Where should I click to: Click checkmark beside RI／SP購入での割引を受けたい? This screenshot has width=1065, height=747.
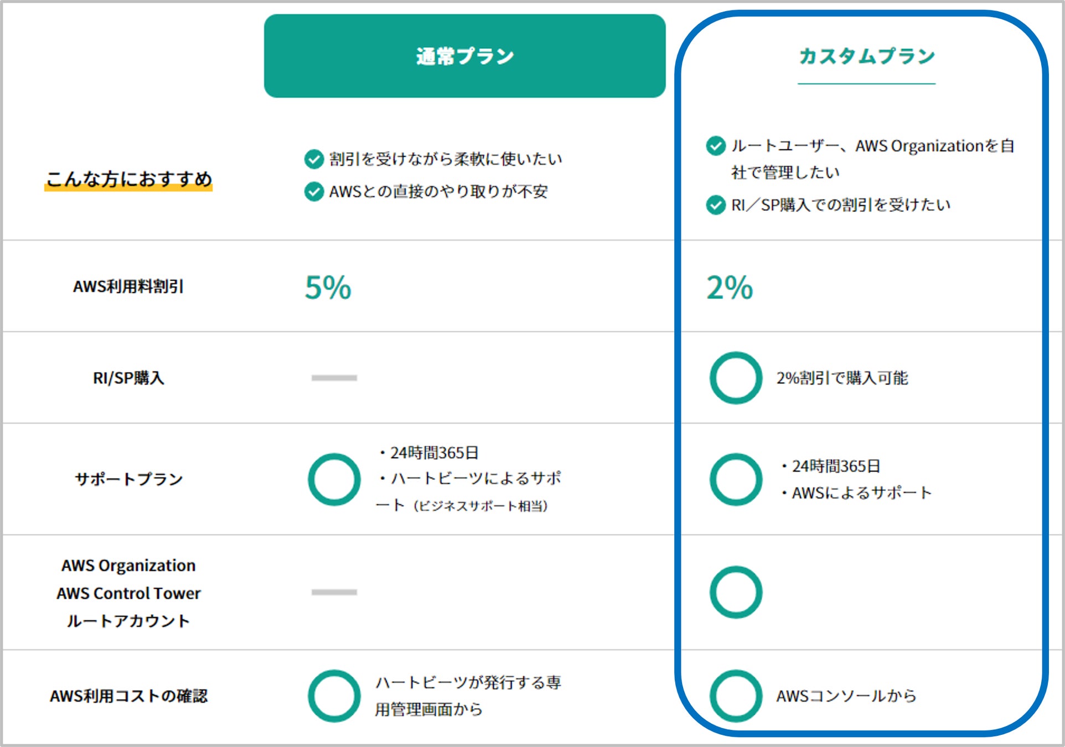716,205
